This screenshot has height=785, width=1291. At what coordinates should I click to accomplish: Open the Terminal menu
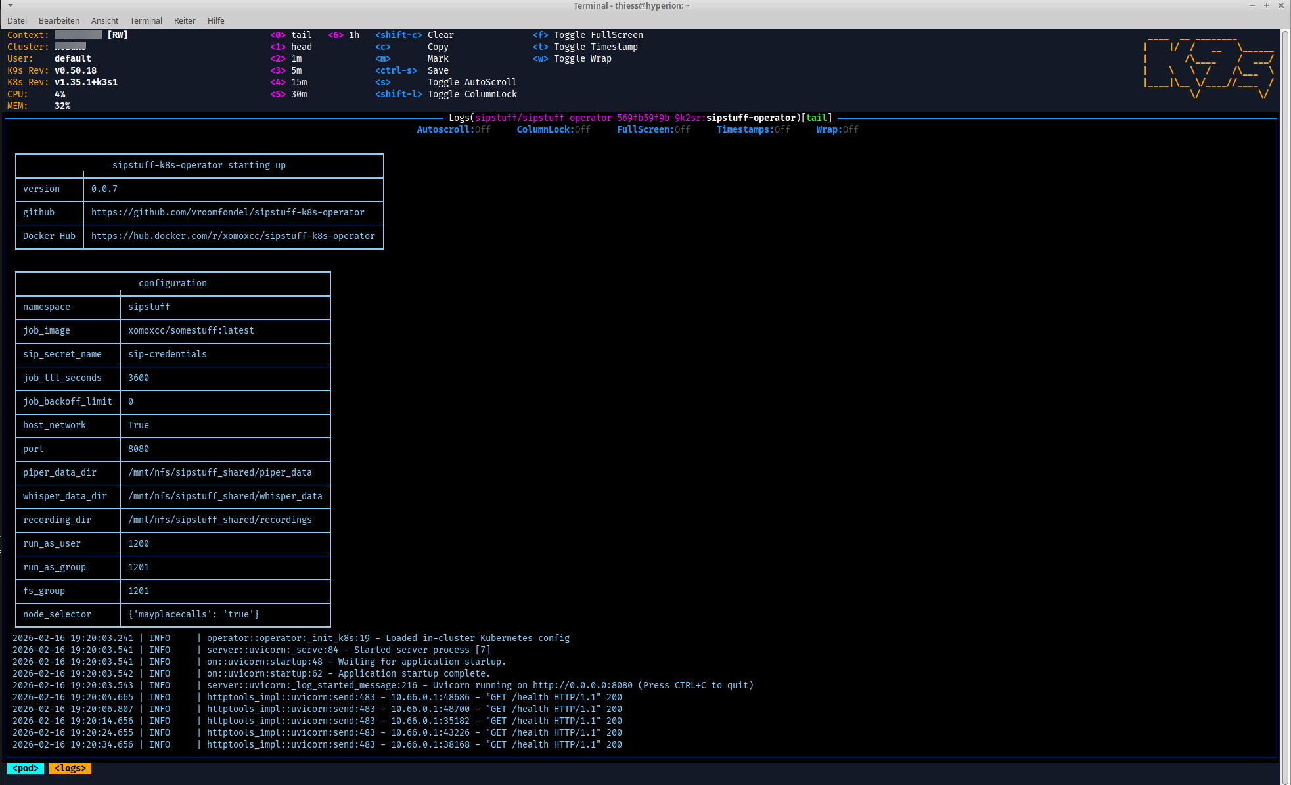pyautogui.click(x=146, y=20)
